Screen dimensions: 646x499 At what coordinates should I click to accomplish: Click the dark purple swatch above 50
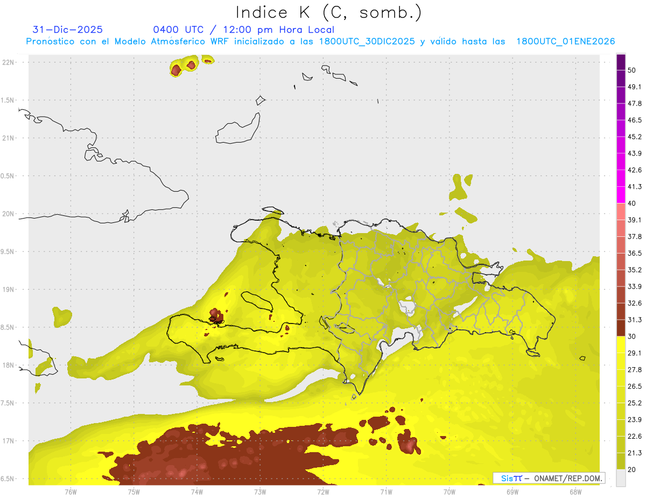tap(621, 62)
